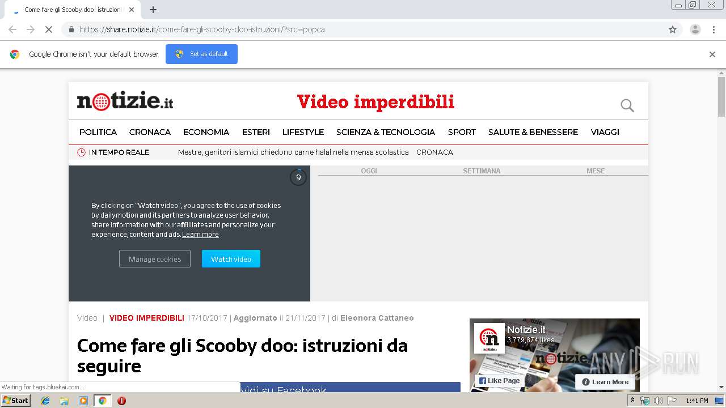Open the Mestre halal news headline

coord(293,152)
